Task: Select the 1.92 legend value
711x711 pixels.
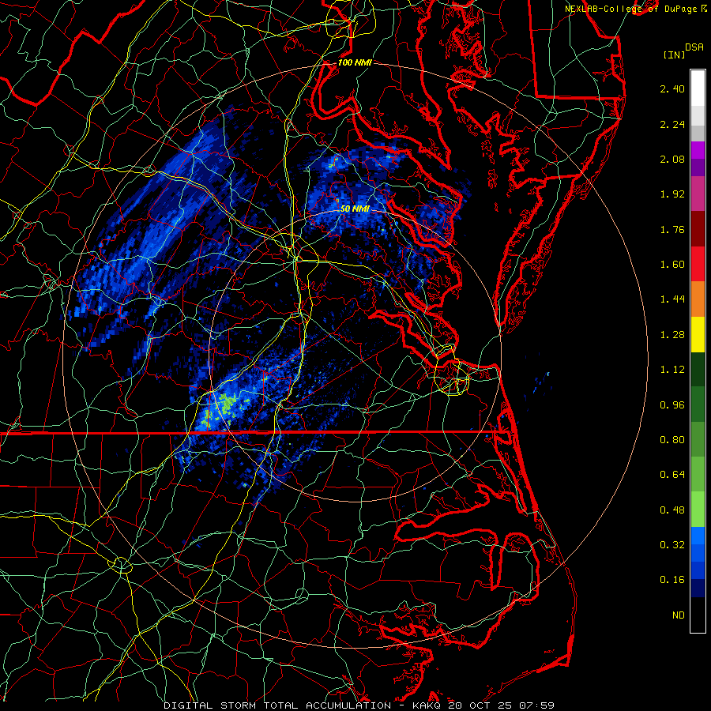Action: tap(672, 194)
